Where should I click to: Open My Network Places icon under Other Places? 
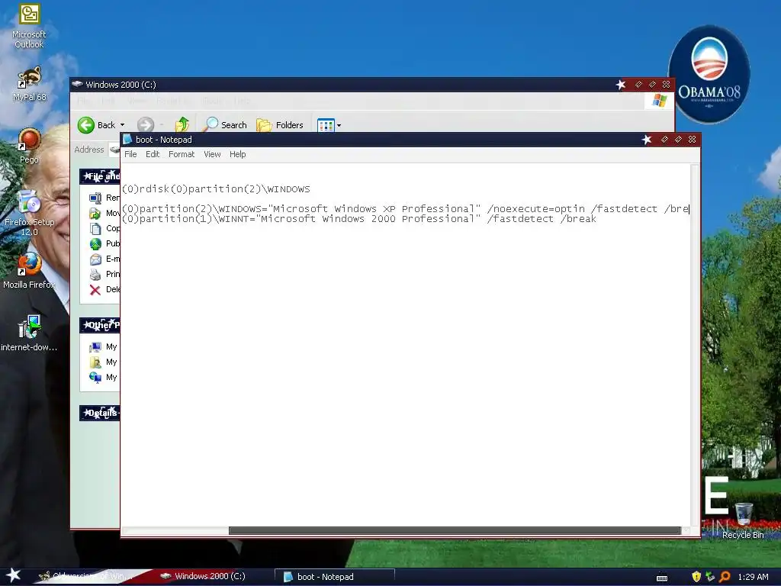tap(95, 377)
